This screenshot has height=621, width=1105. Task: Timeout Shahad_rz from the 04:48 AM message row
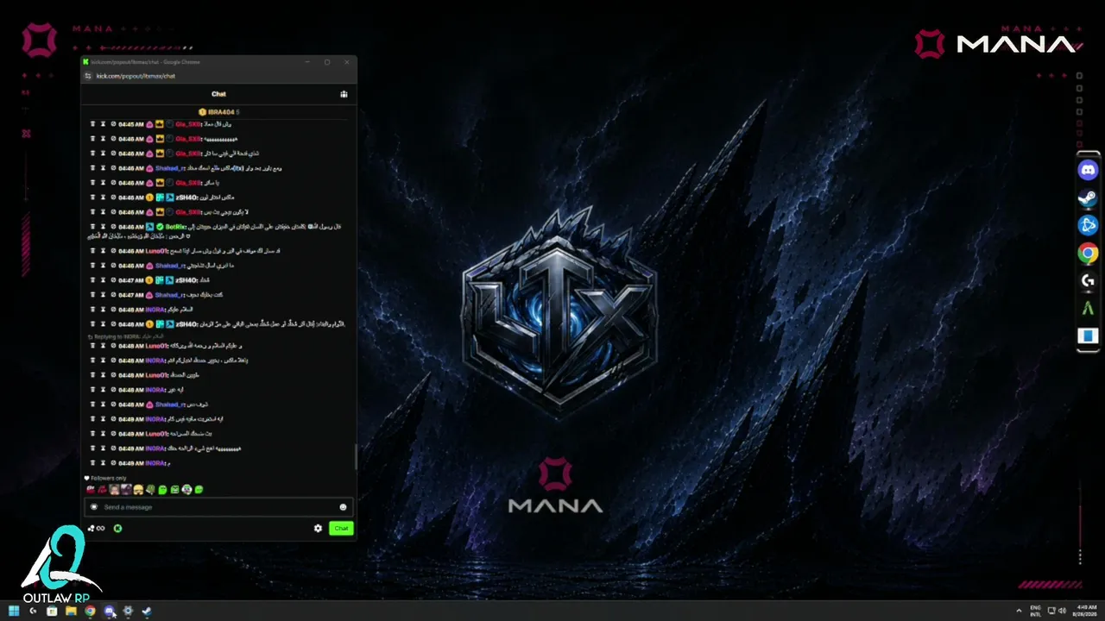point(103,405)
